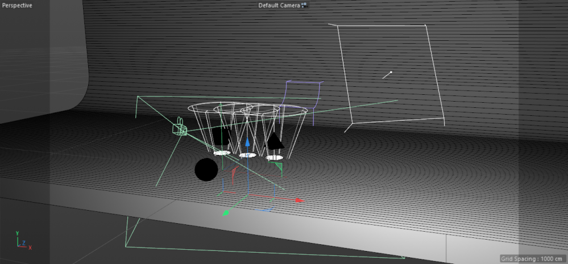Screen dimensions: 568x264
Task: Click the red arc rotation handle
Action: pyautogui.click(x=234, y=174)
